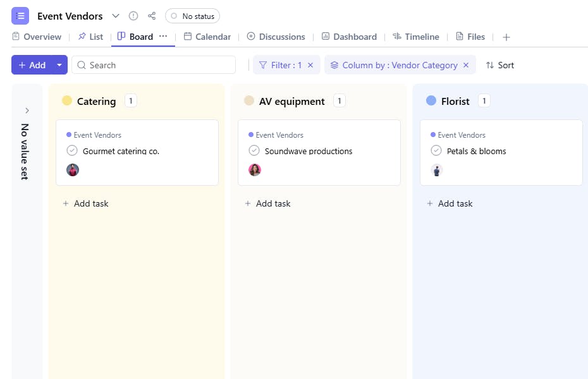Screen dimensions: 588x379
Task: Mark Soundwave productions task complete
Action: (254, 151)
